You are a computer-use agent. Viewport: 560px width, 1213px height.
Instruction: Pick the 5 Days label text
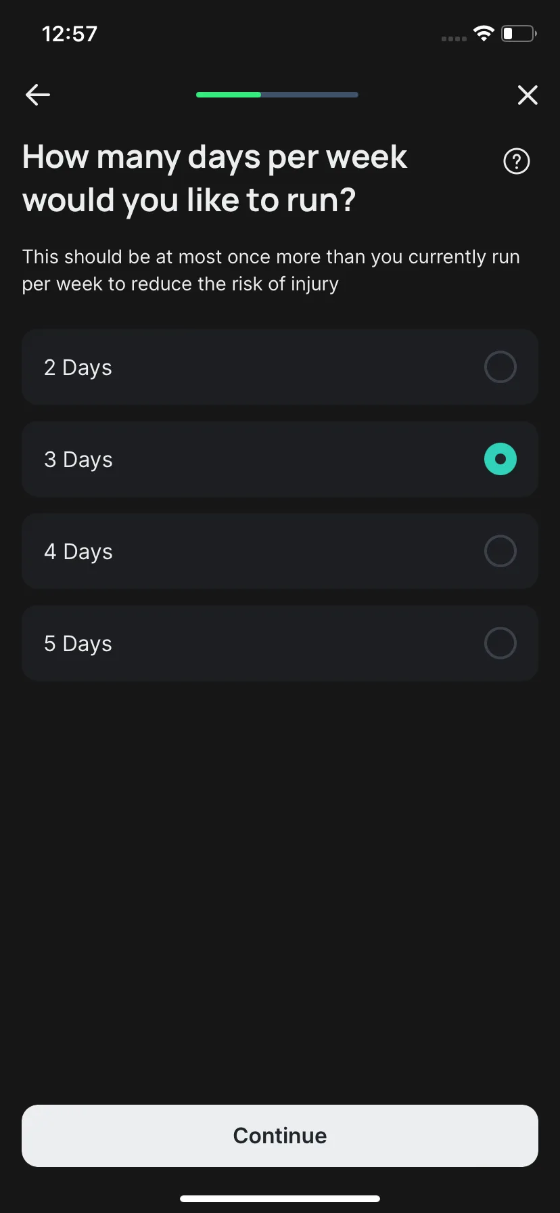[x=78, y=644]
